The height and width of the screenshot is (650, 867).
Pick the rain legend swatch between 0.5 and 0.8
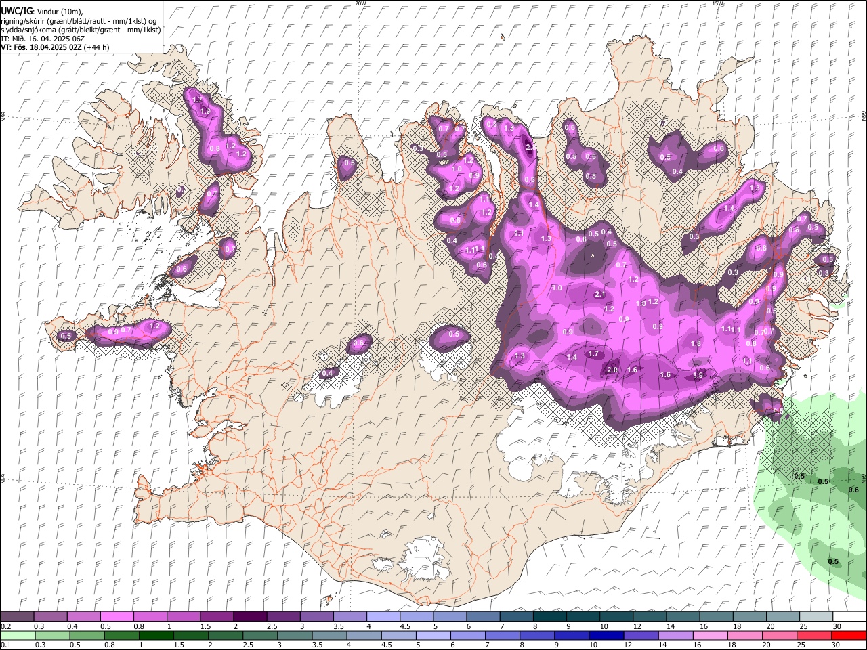point(87,635)
